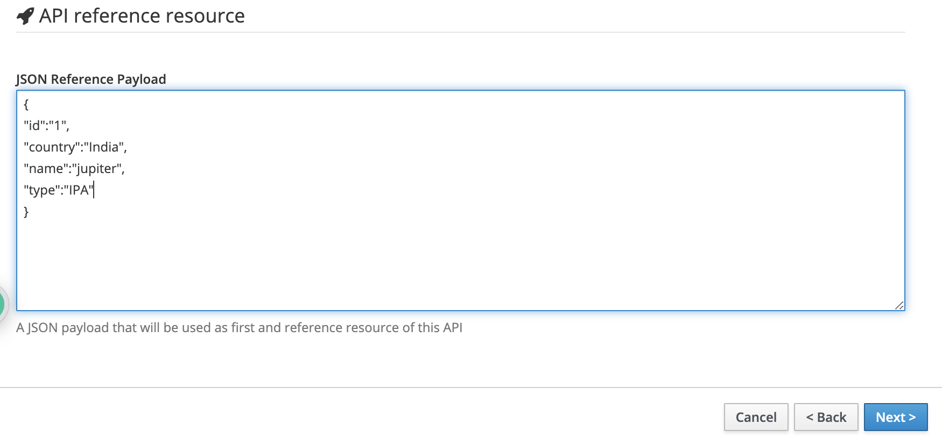
Task: Proceed with the blue Next button
Action: [x=895, y=417]
